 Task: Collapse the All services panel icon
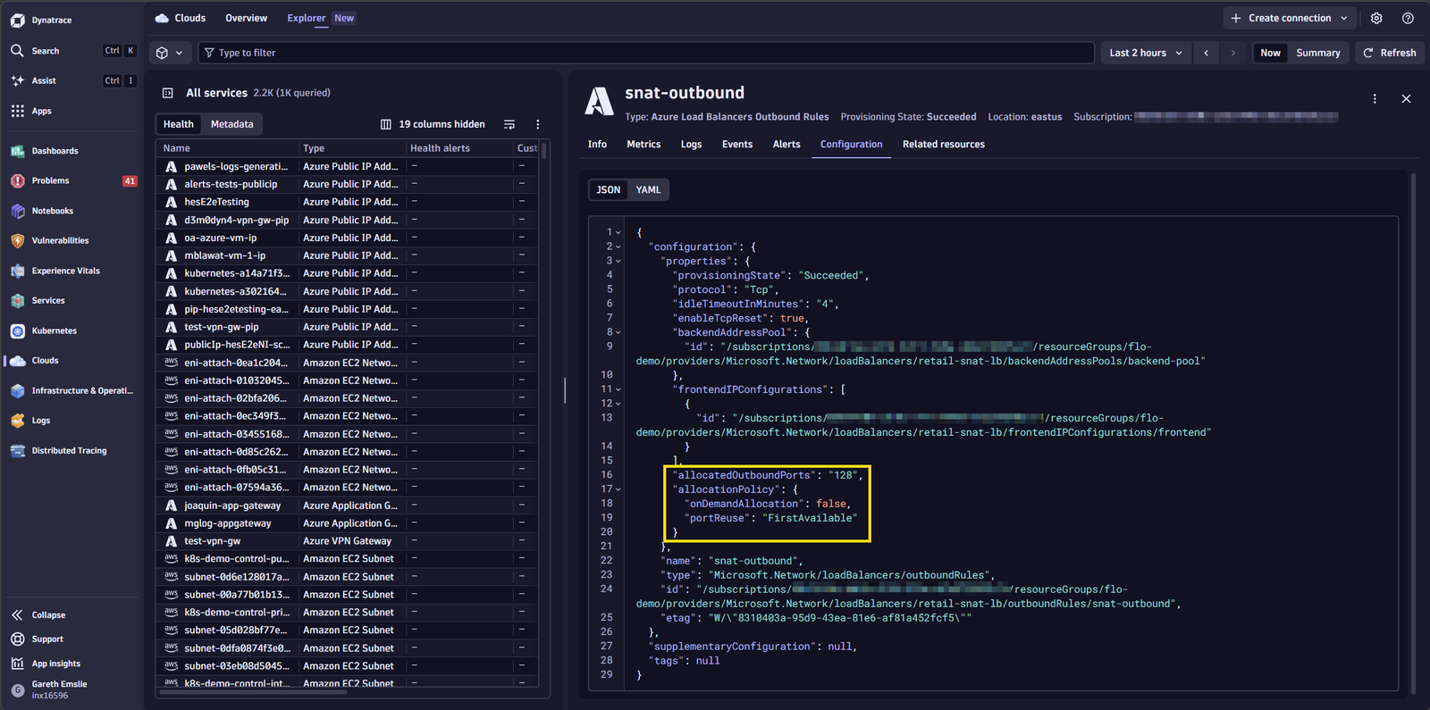coord(167,93)
